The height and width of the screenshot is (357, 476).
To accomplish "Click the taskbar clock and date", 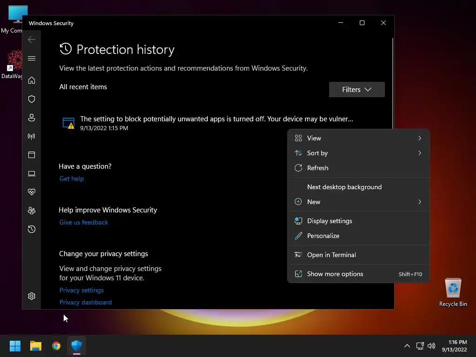I will 455,346.
